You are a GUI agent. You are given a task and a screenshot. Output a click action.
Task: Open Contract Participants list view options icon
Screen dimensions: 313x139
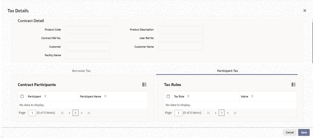pos(144,85)
